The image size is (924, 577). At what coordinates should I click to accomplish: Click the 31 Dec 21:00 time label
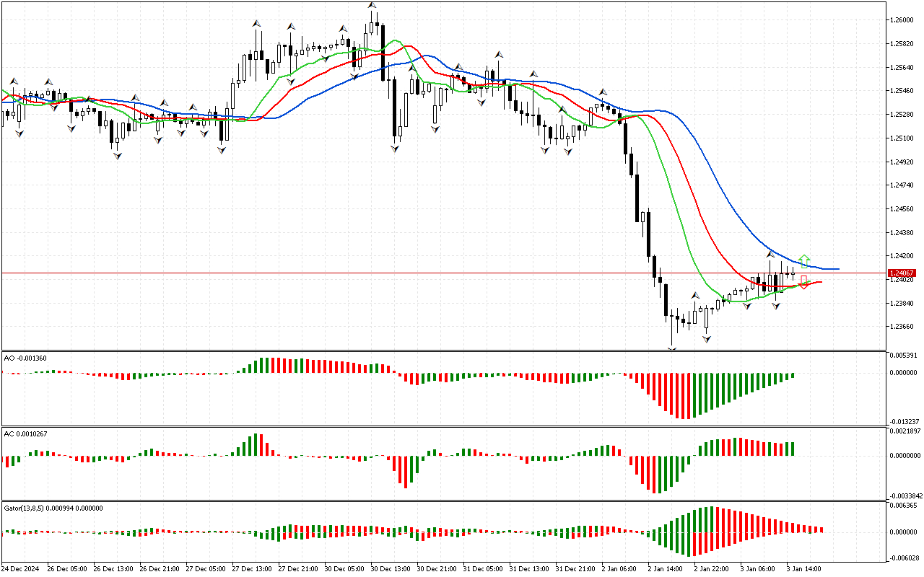click(x=575, y=569)
